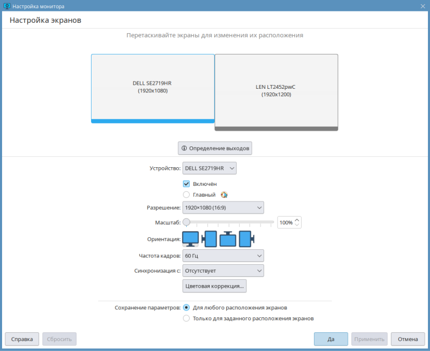Open the Частота кадров dropdown
The image size is (430, 351).
[223, 256]
